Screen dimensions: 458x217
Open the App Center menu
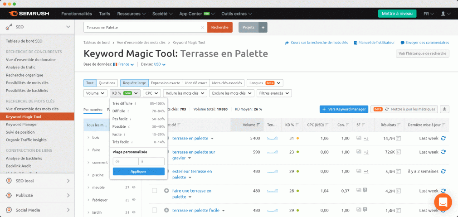click(197, 14)
